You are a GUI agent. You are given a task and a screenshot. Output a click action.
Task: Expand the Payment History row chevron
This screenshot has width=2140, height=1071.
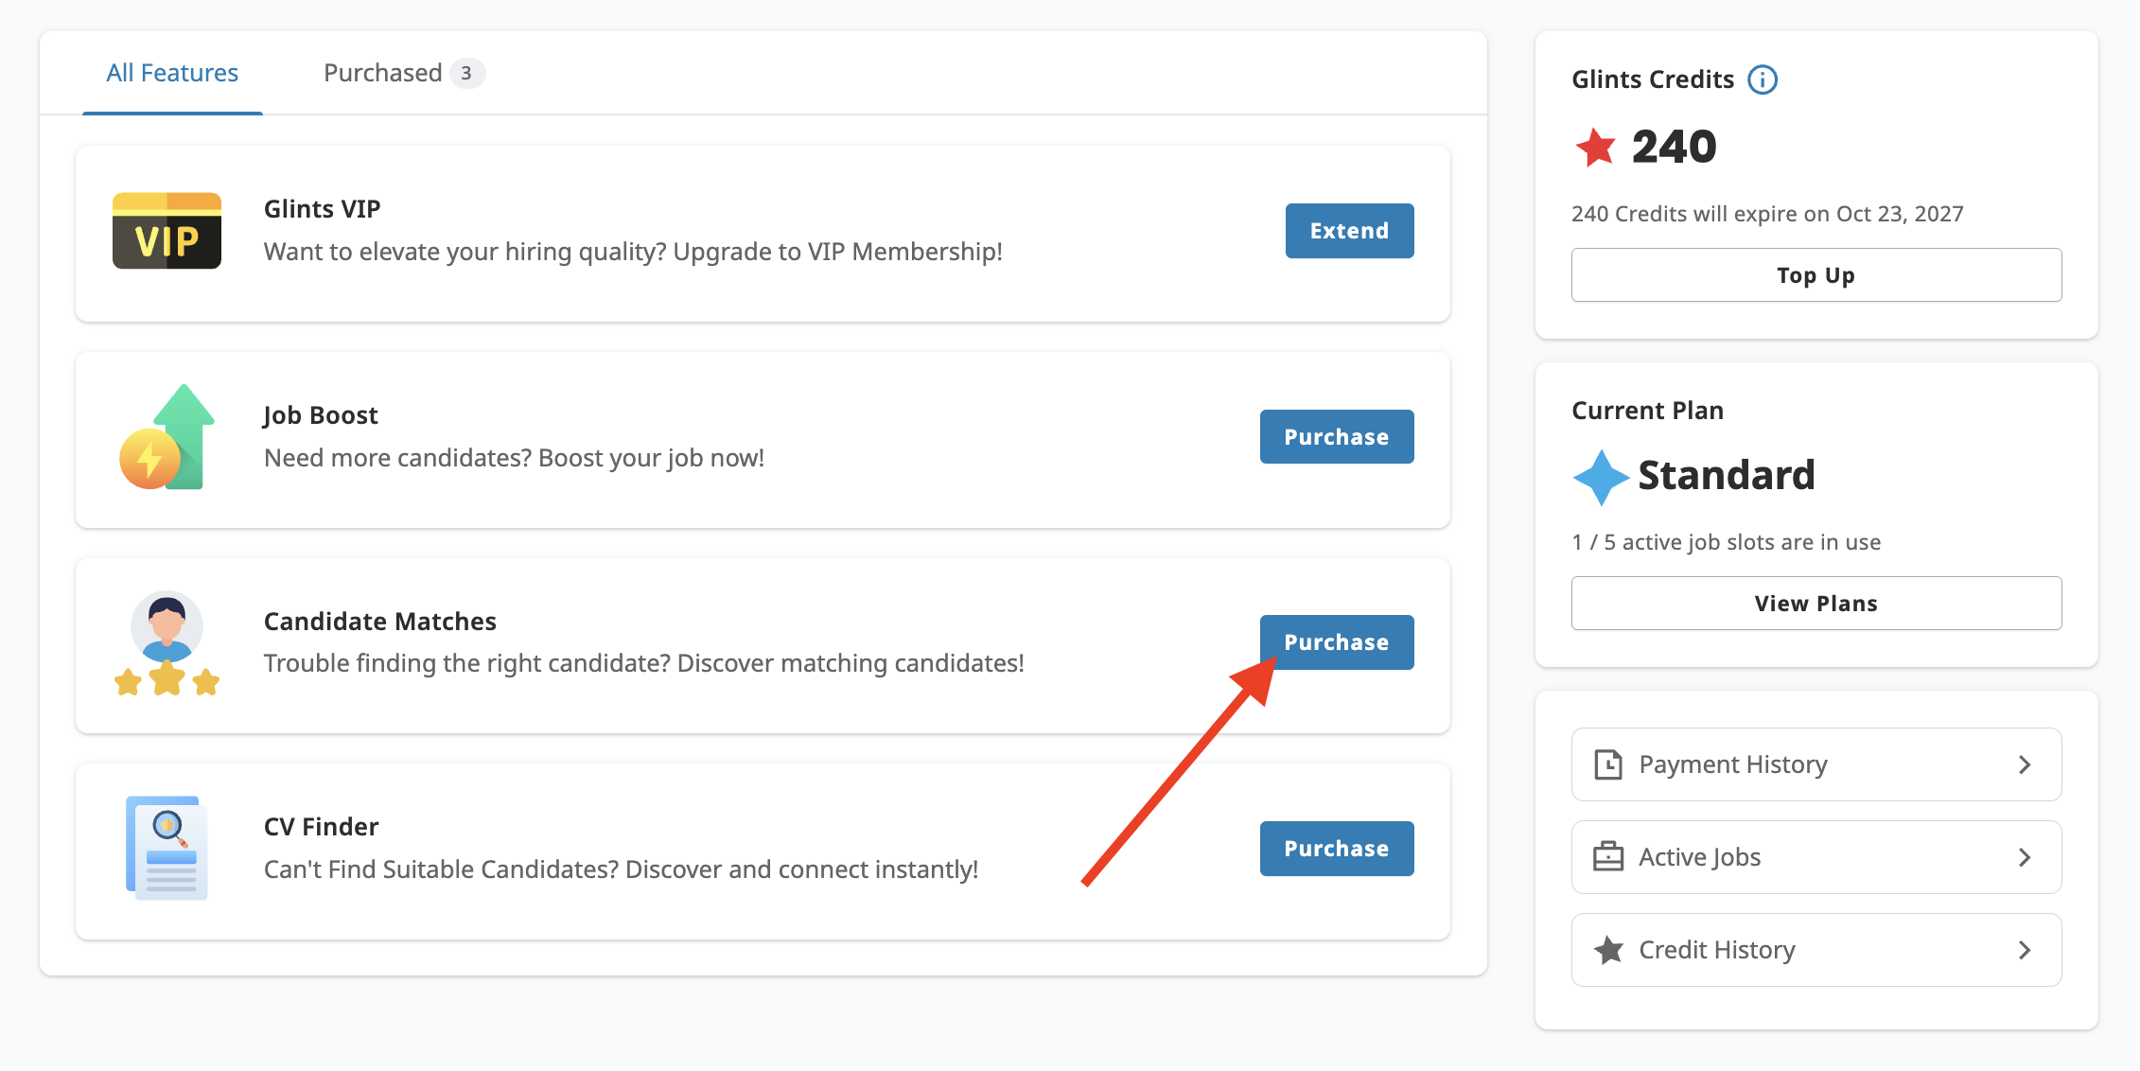coord(2025,764)
